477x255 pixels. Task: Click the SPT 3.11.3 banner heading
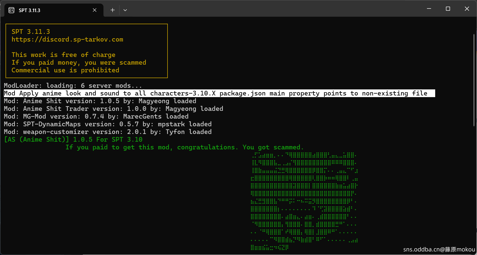click(x=31, y=32)
